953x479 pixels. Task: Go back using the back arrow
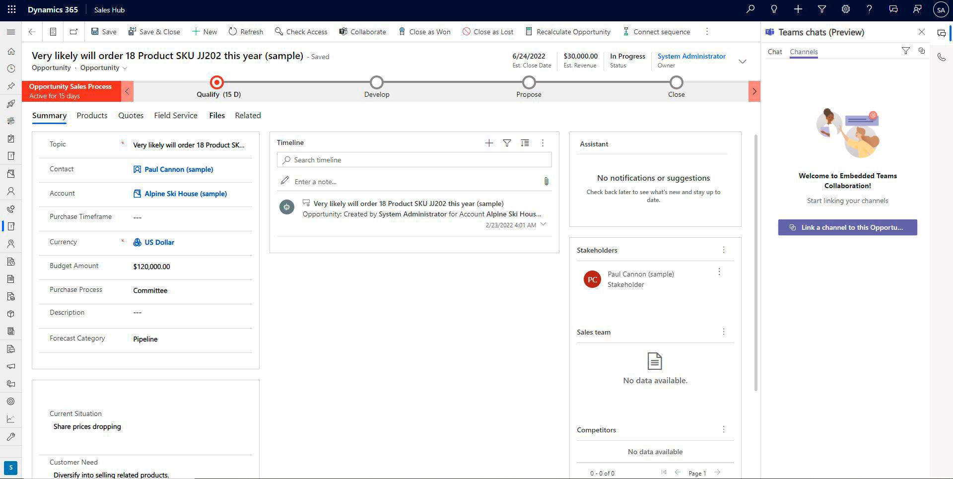pos(32,32)
